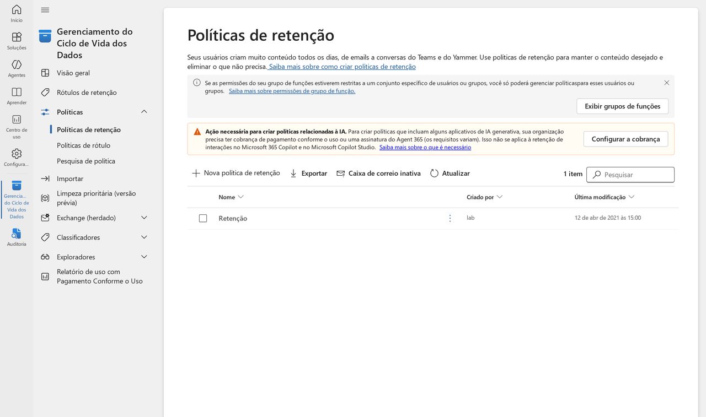This screenshot has height=417, width=706.
Task: Select the Retenção policy checkbox
Action: tap(203, 218)
